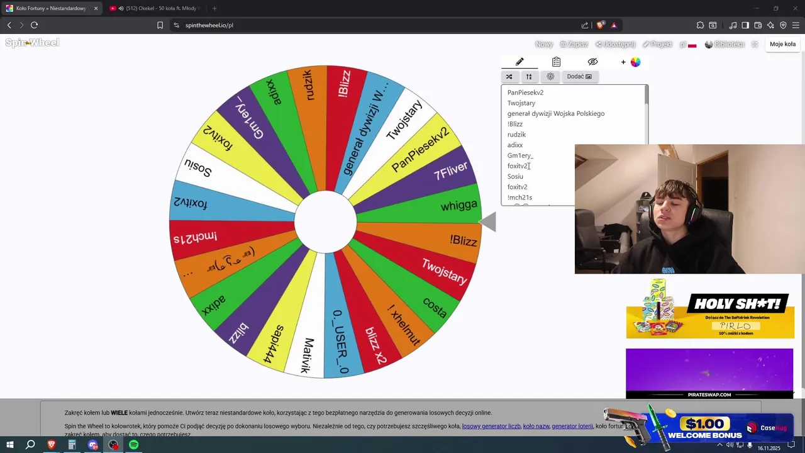Spin the wheel by clicking its white center
Screen dimensions: 805x453
click(x=325, y=222)
